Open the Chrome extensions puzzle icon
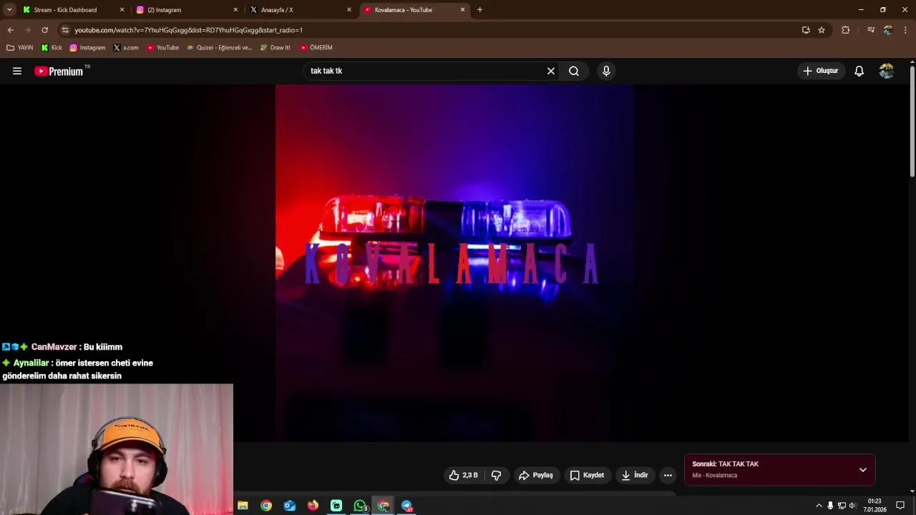 click(x=846, y=30)
